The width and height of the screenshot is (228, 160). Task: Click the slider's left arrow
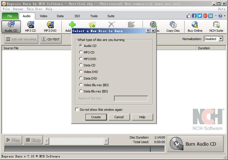[47, 141]
